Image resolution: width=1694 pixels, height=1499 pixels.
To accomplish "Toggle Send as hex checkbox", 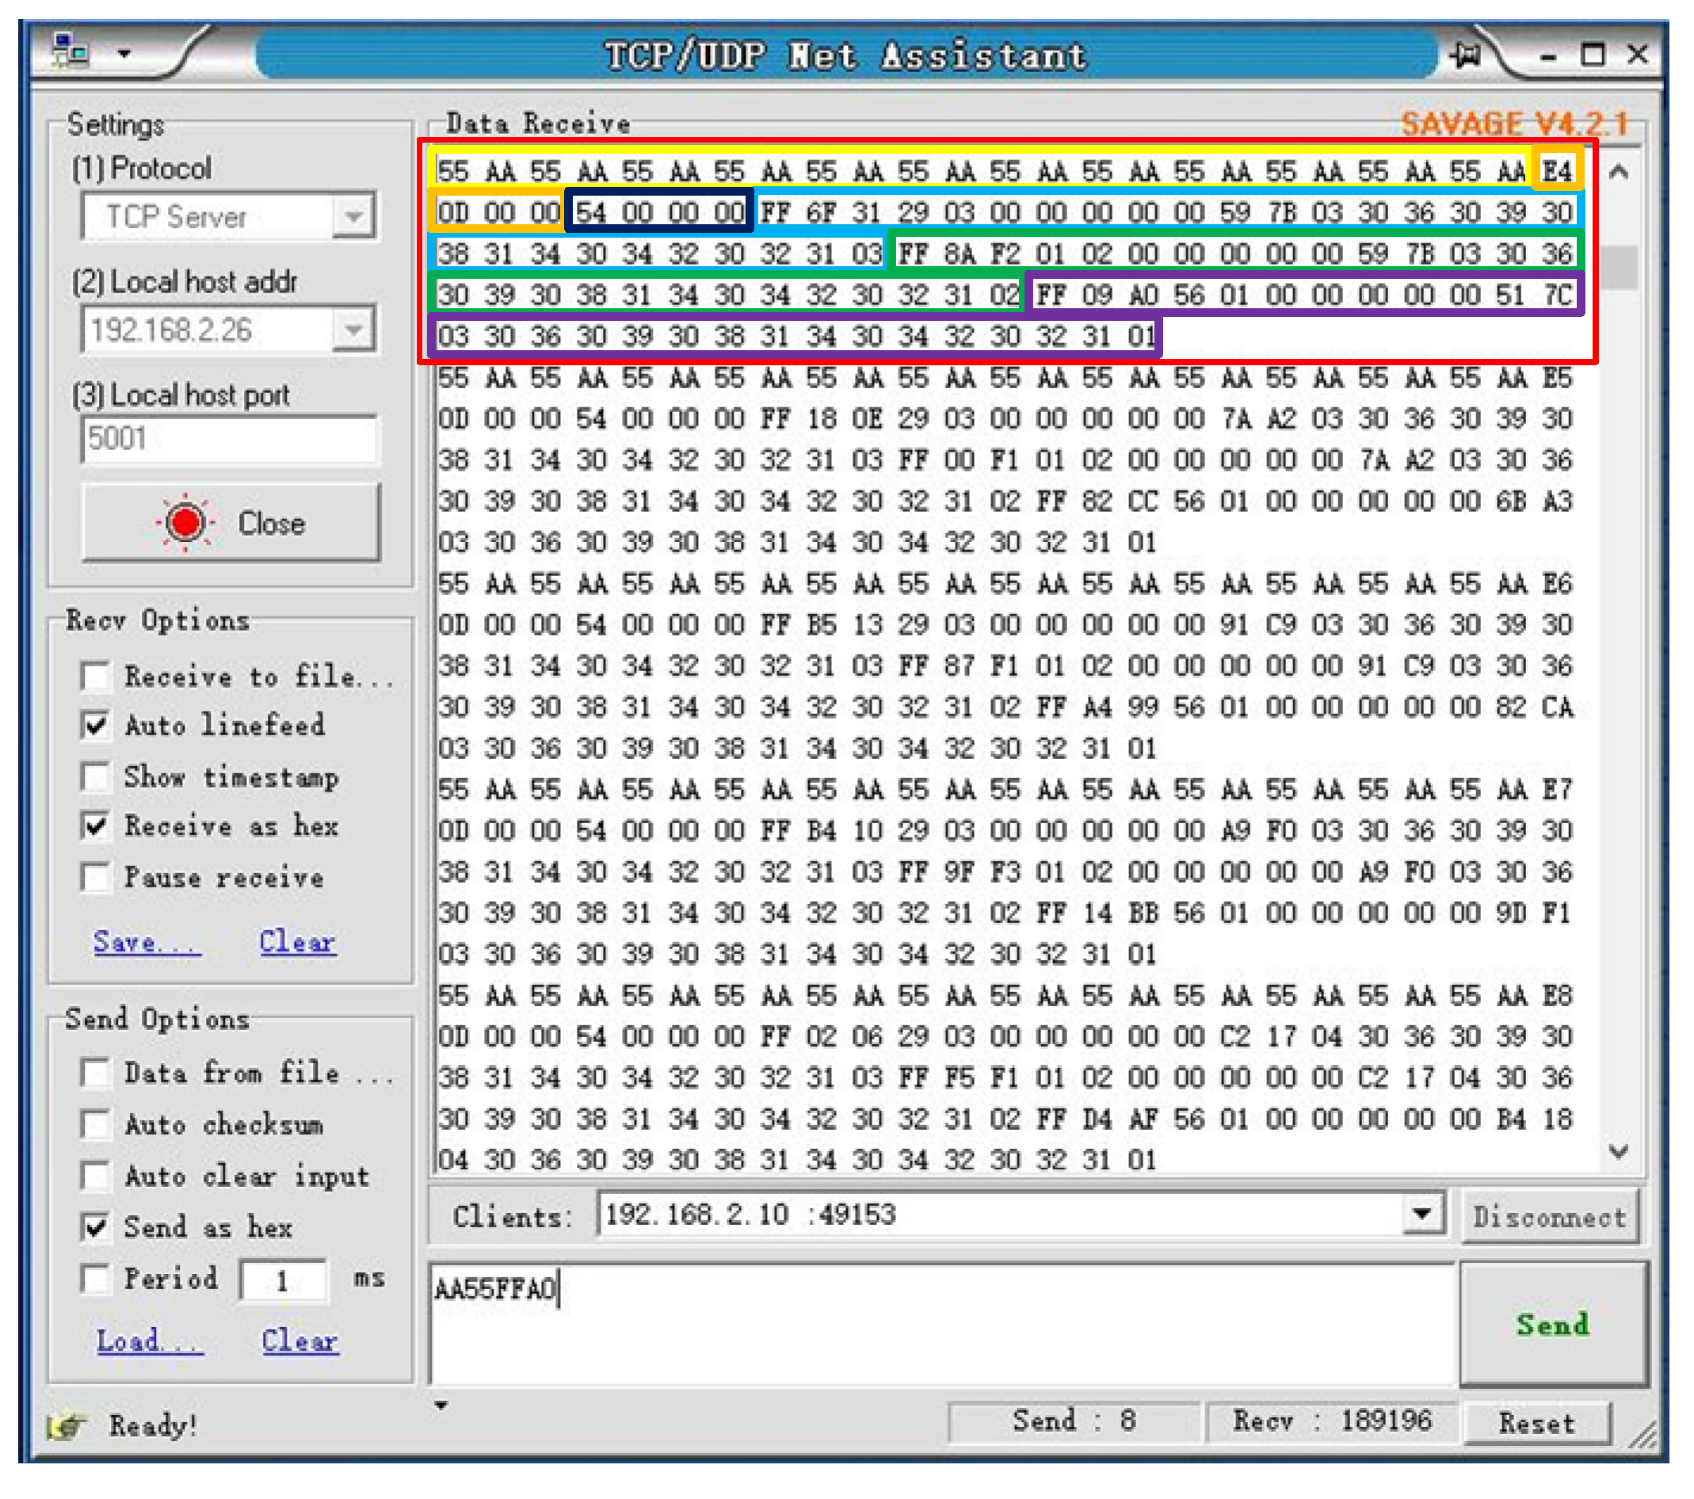I will click(x=96, y=1227).
